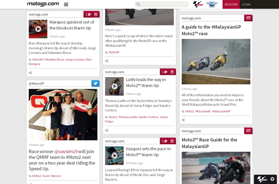Viewport: 279px width, 184px height.
Task: Open the Valentino Rossi tag link
Action: click(x=54, y=60)
